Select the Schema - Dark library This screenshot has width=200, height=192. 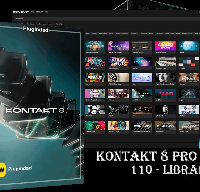[x=95, y=127]
